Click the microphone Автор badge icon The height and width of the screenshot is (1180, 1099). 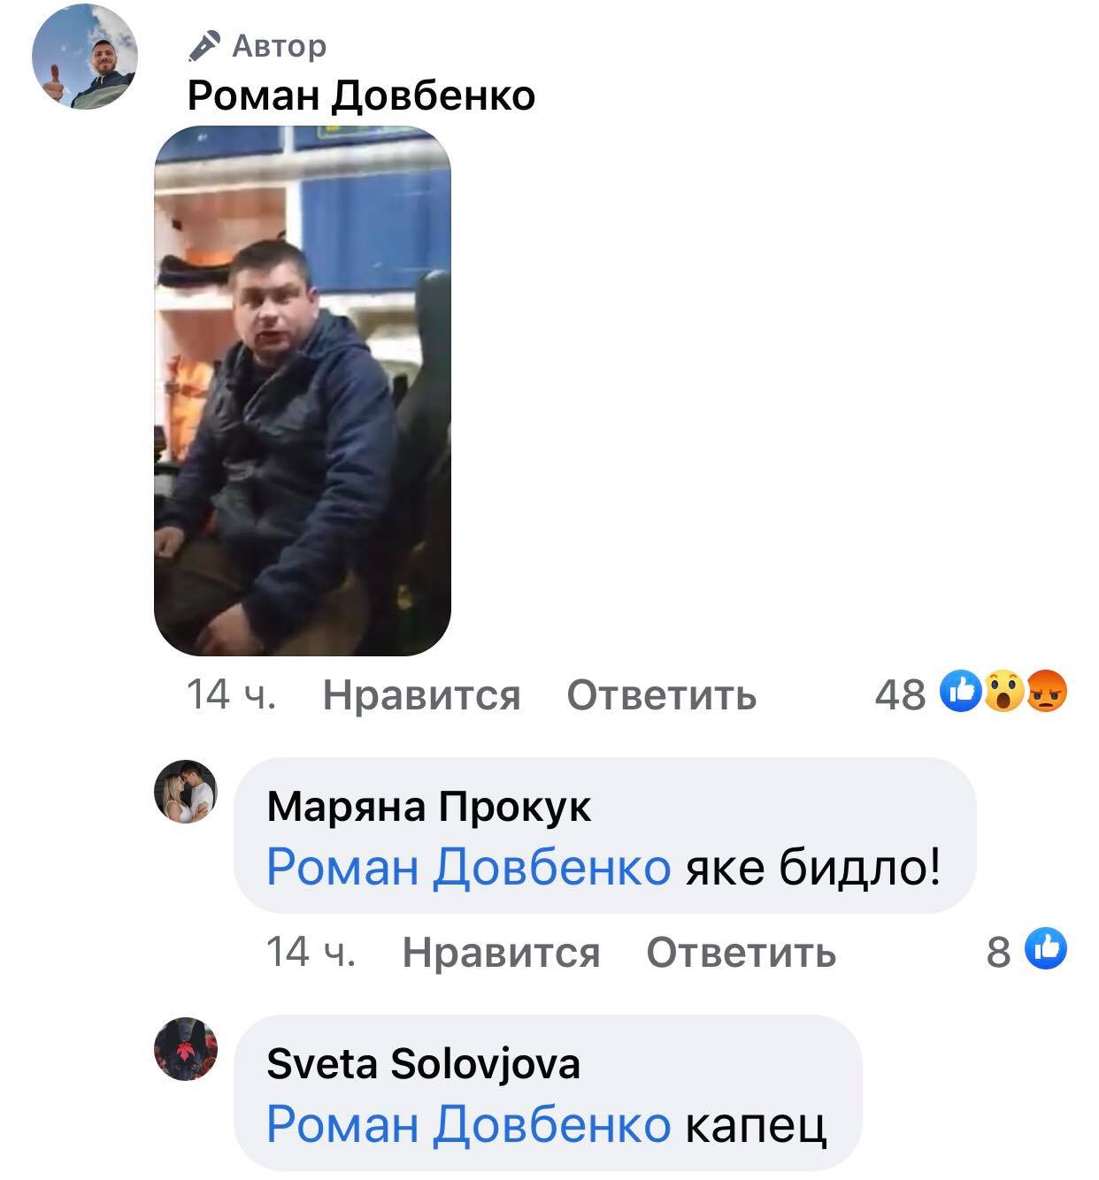204,46
